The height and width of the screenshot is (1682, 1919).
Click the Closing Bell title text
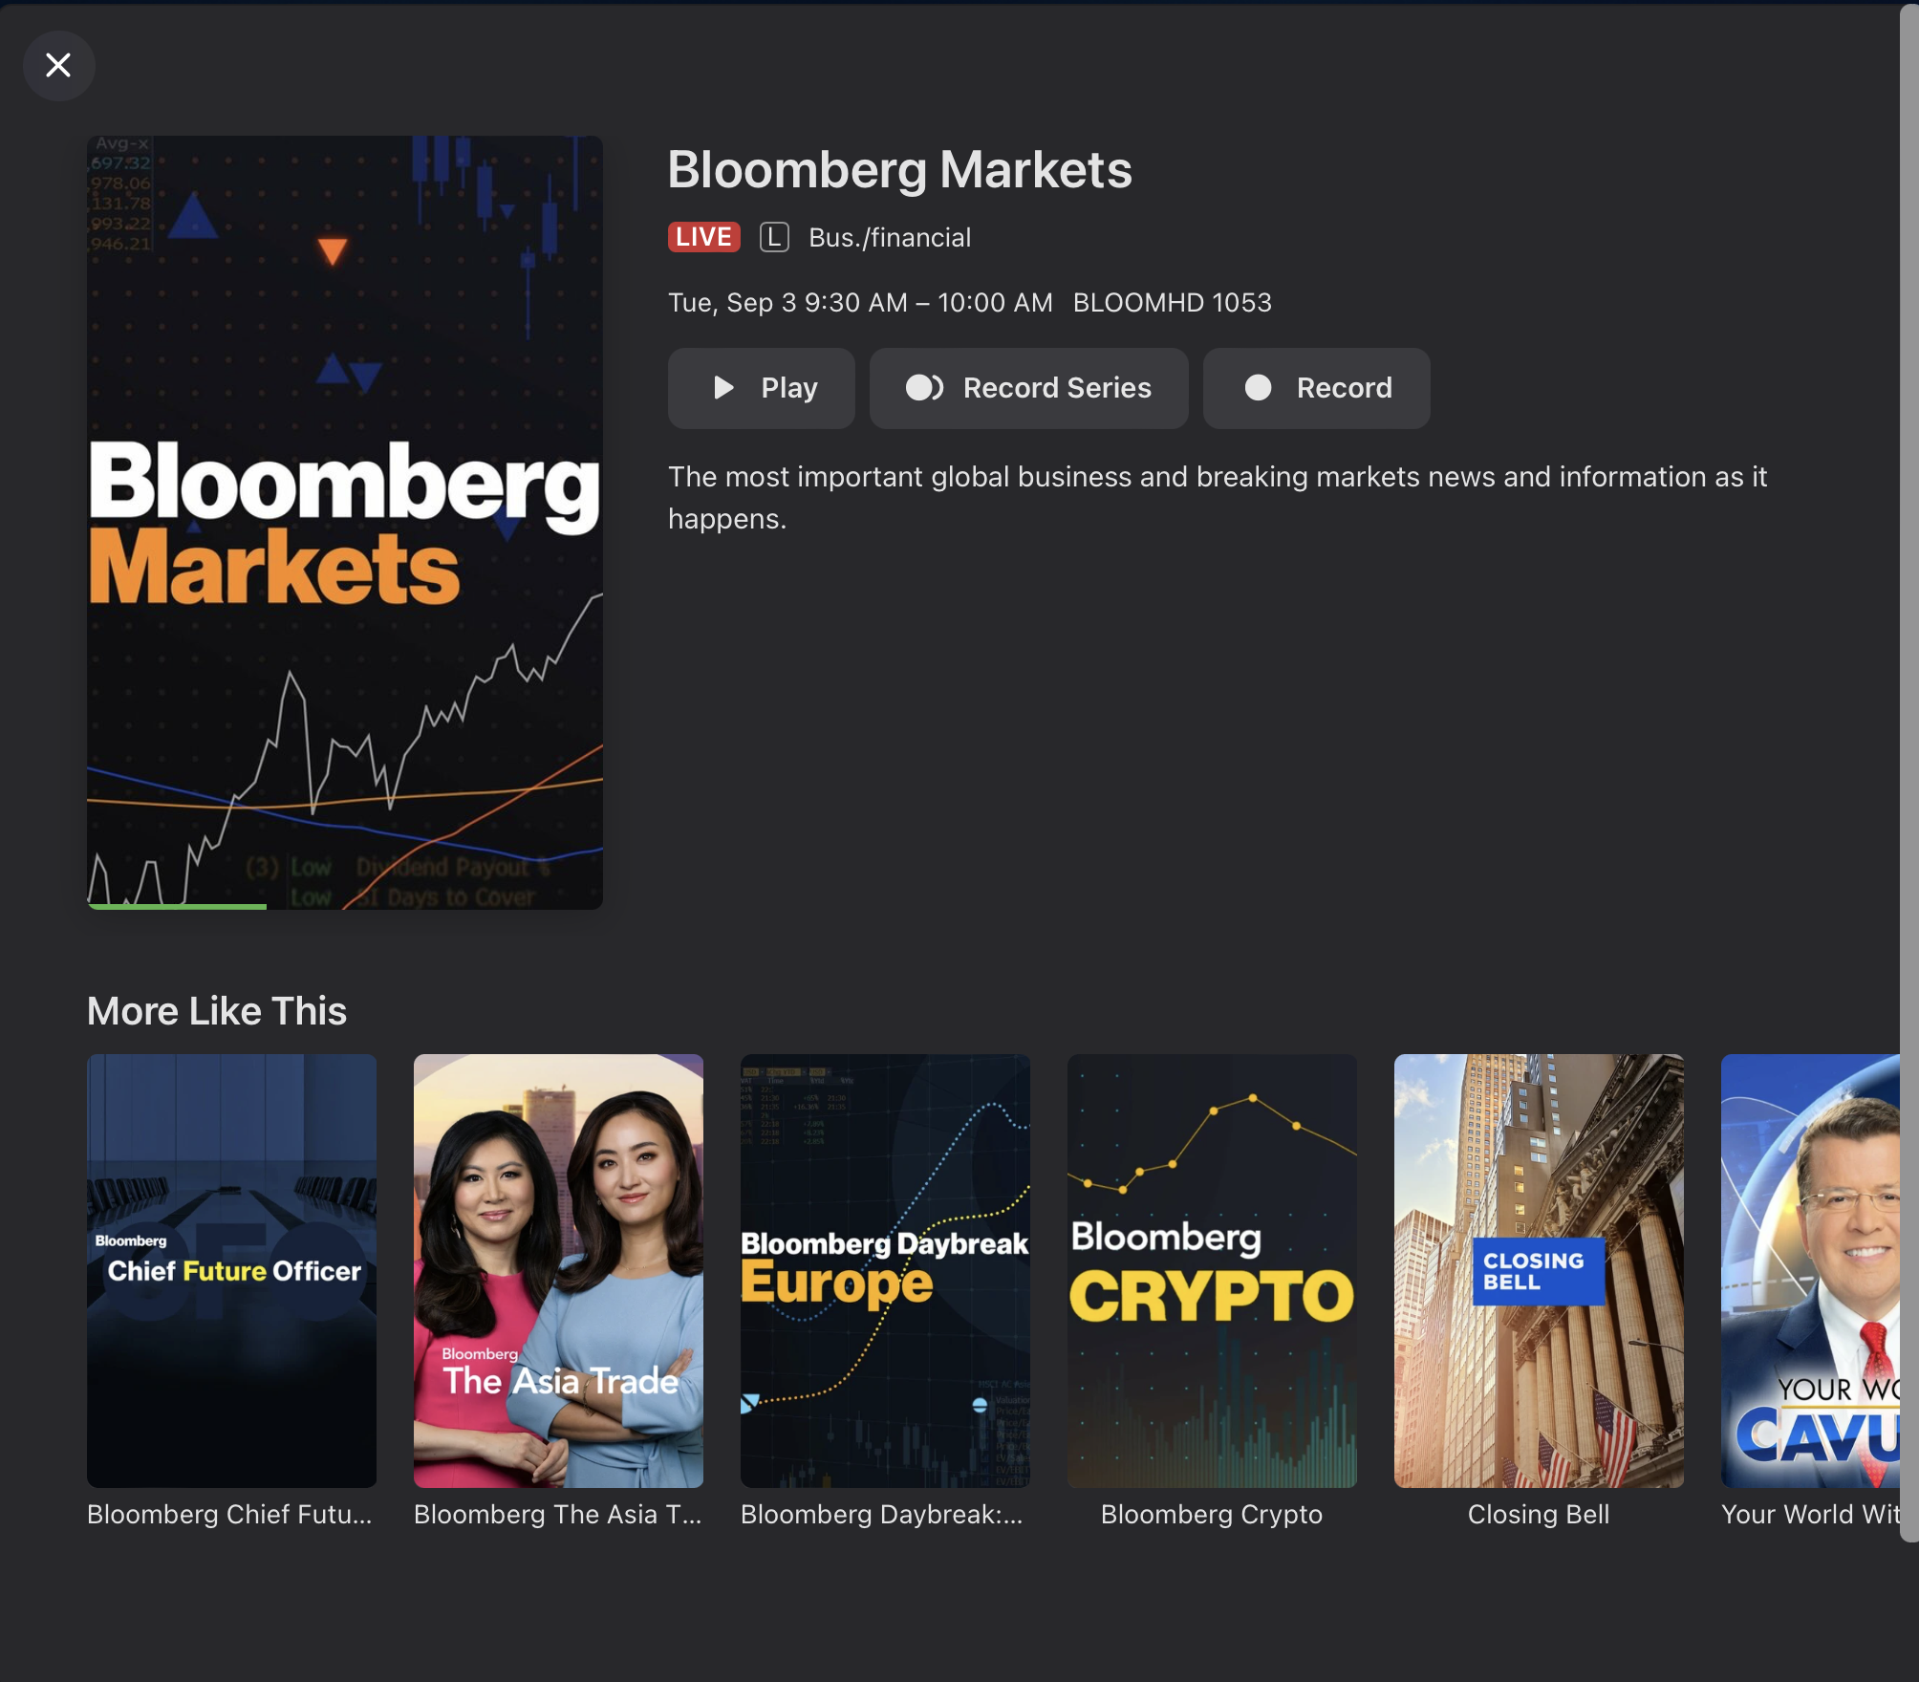click(x=1539, y=1515)
